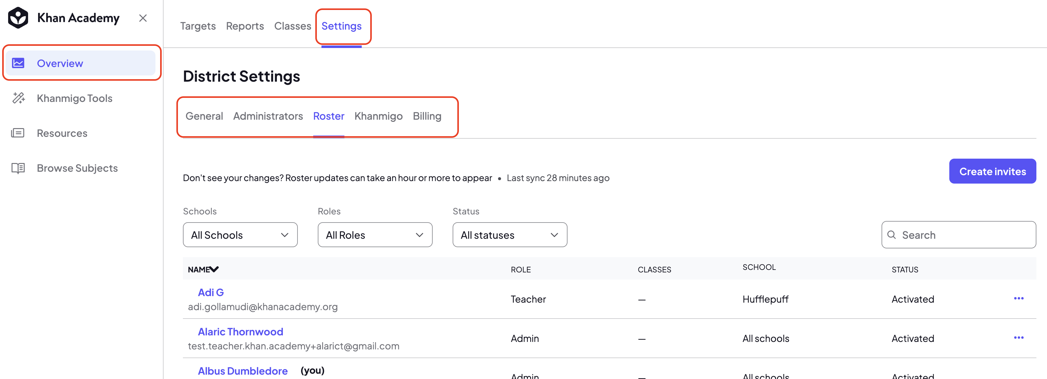This screenshot has height=379, width=1047.
Task: Click the Khanmigo Tools magic wand icon
Action: point(18,98)
